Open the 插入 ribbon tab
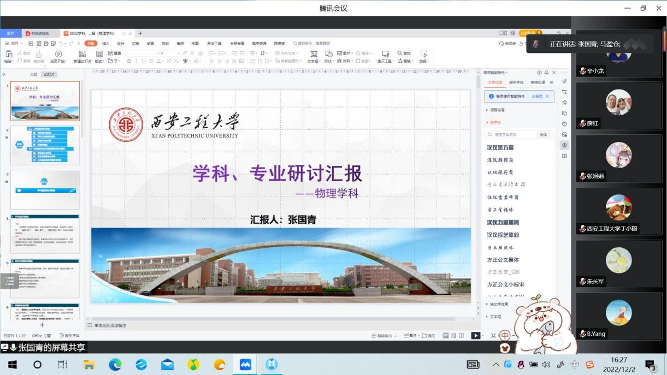Screen dimensions: 667x375 (105, 43)
